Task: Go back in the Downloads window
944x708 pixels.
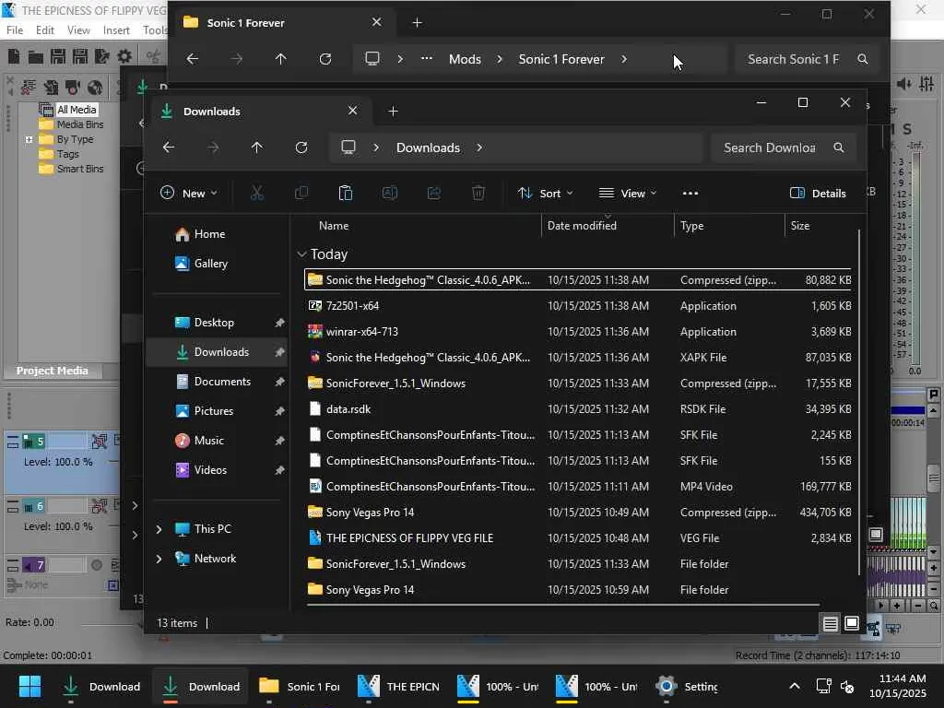Action: tap(169, 147)
